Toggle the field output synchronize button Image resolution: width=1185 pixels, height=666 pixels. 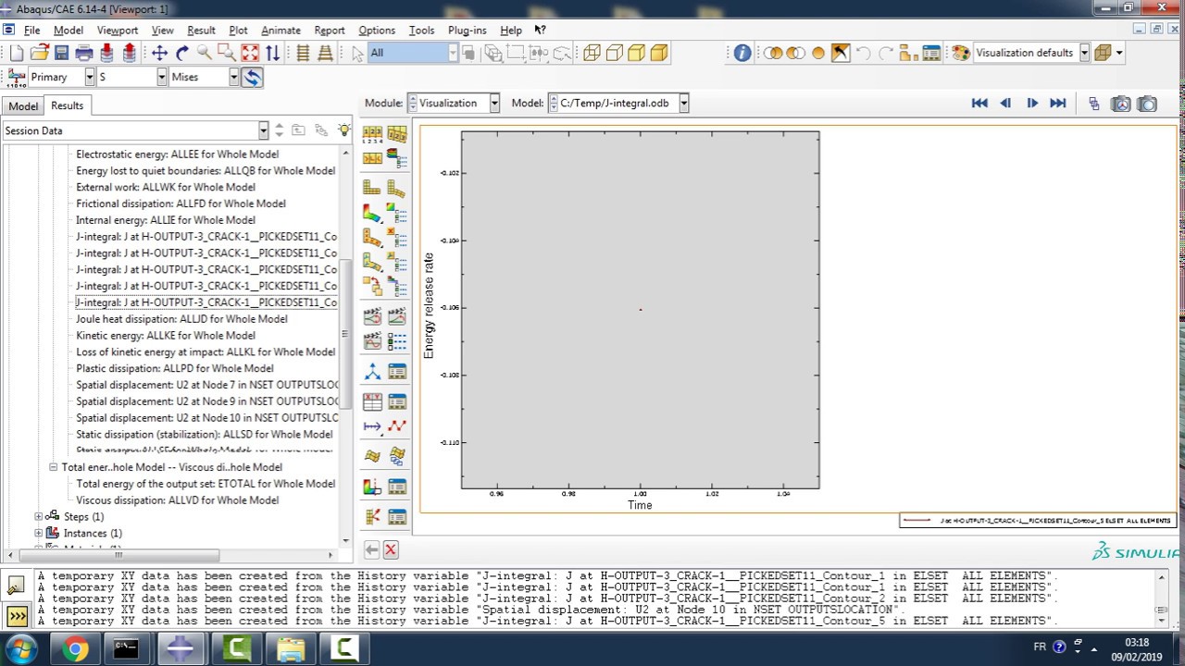[252, 77]
